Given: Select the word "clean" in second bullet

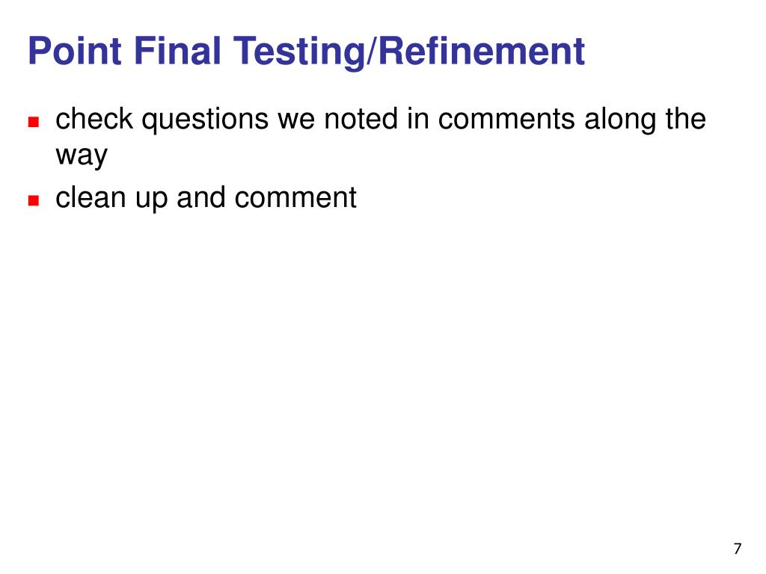Looking at the screenshot, I should click(91, 197).
